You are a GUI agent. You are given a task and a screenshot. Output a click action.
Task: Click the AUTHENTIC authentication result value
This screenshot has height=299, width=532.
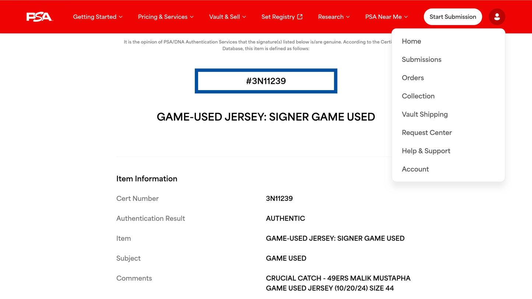pyautogui.click(x=285, y=218)
